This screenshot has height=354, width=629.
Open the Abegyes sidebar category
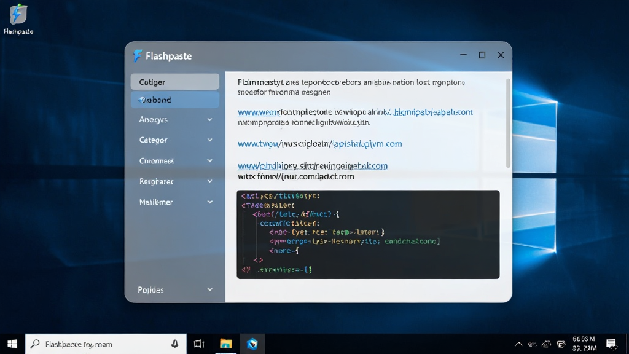pyautogui.click(x=153, y=120)
